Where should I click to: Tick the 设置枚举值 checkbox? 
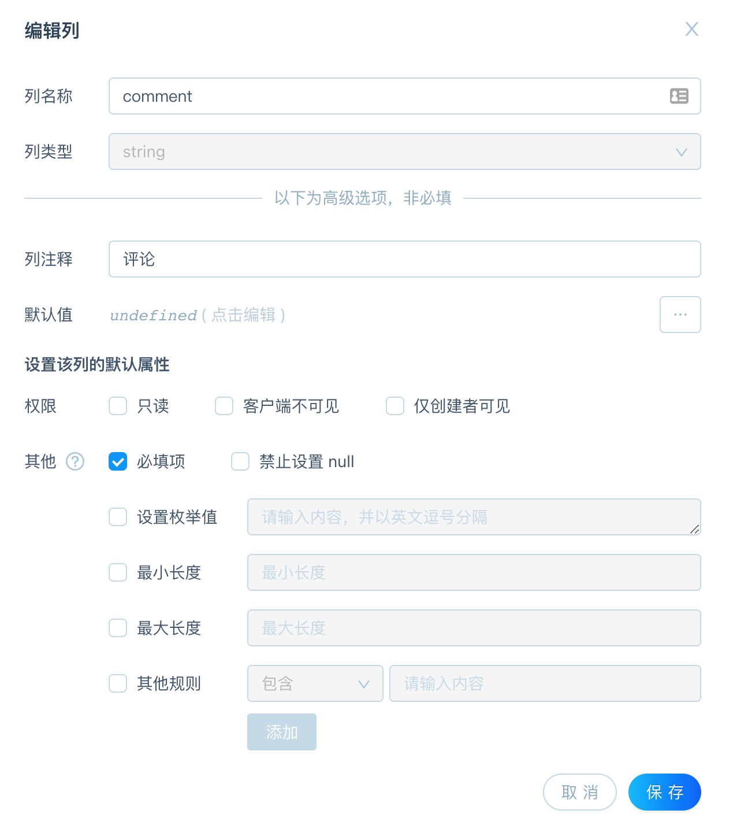tap(118, 517)
